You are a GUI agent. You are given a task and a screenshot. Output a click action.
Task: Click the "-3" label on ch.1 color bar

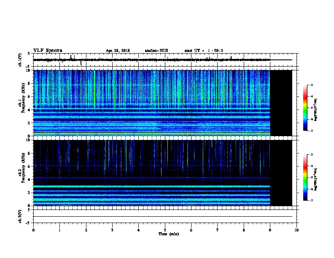click(311, 85)
